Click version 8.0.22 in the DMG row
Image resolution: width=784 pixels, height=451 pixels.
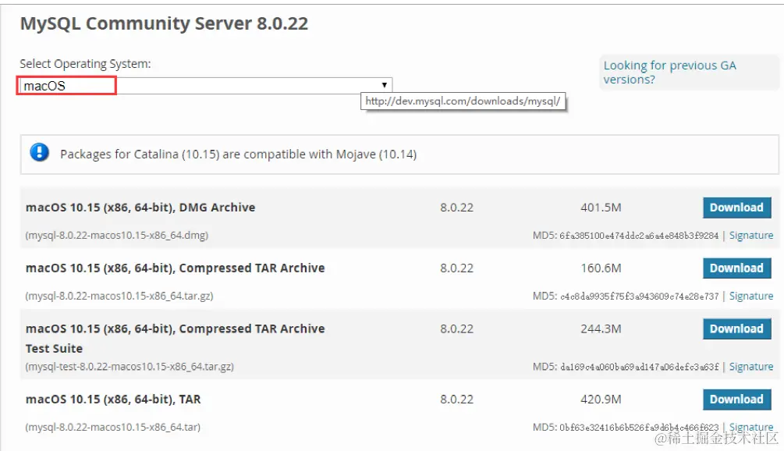pos(456,208)
